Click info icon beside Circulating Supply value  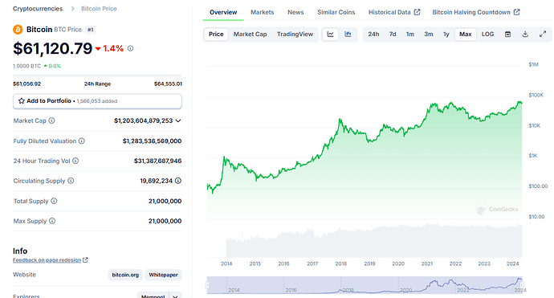pos(178,181)
